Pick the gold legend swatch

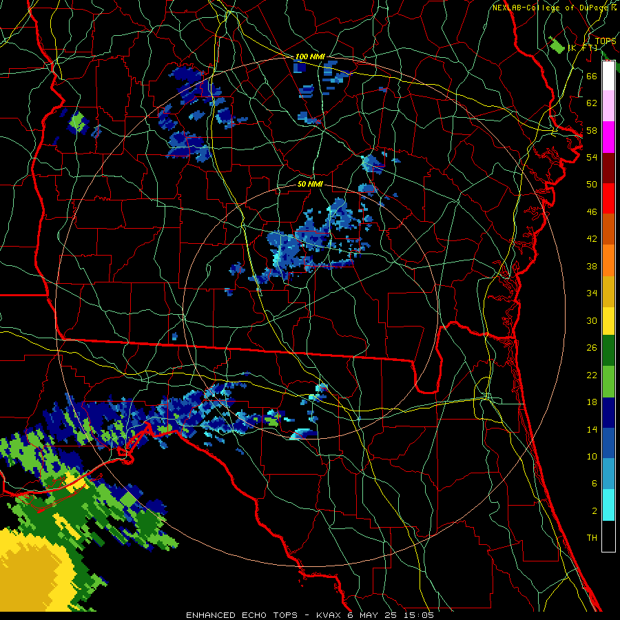(608, 292)
